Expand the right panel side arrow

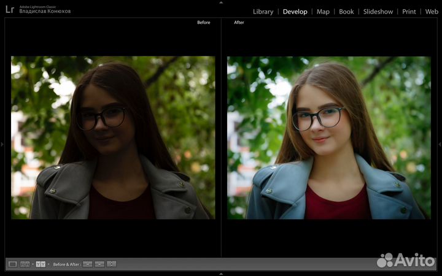coord(440,144)
